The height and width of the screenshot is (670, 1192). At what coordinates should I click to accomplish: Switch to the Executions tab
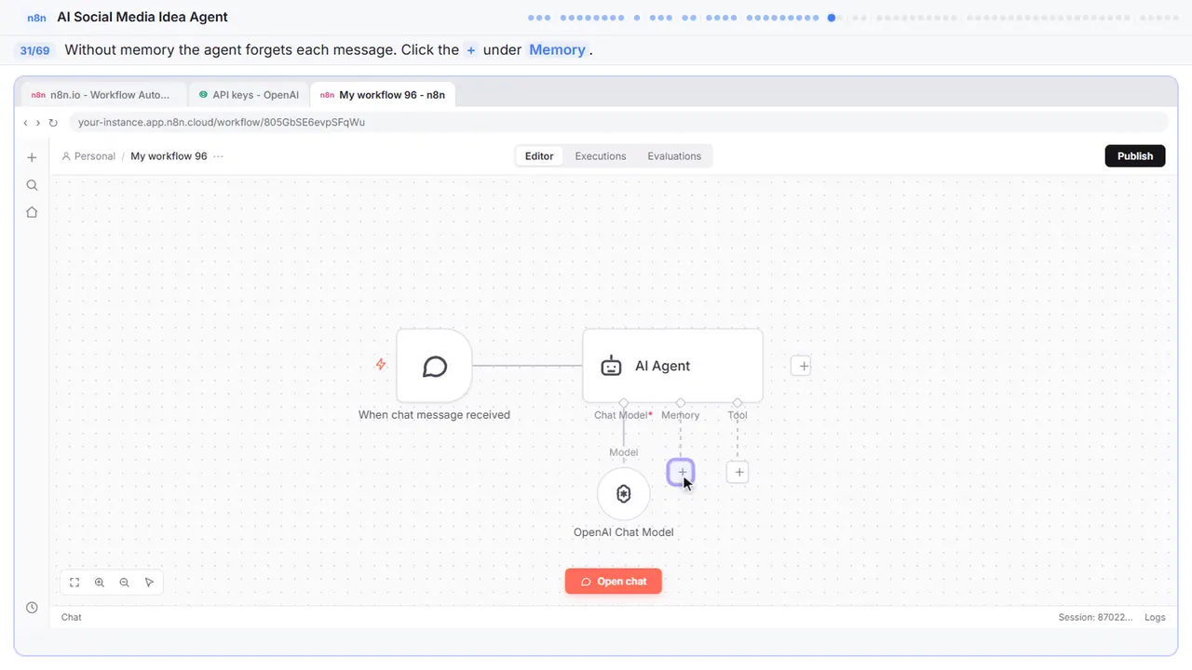(601, 156)
